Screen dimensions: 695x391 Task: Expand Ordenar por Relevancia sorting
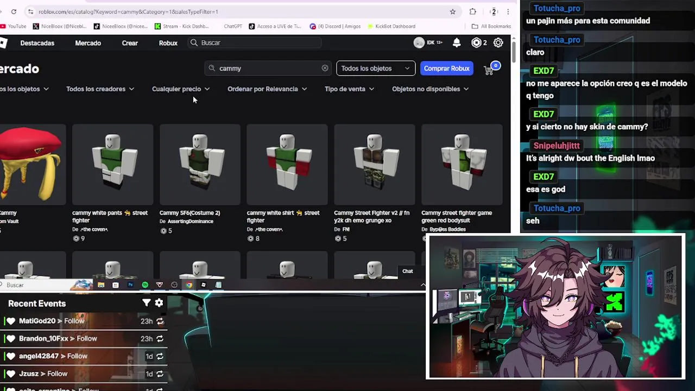point(267,89)
